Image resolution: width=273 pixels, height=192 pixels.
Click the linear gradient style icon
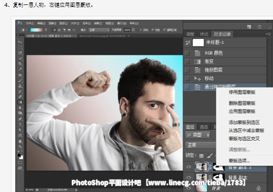pyautogui.click(x=54, y=30)
